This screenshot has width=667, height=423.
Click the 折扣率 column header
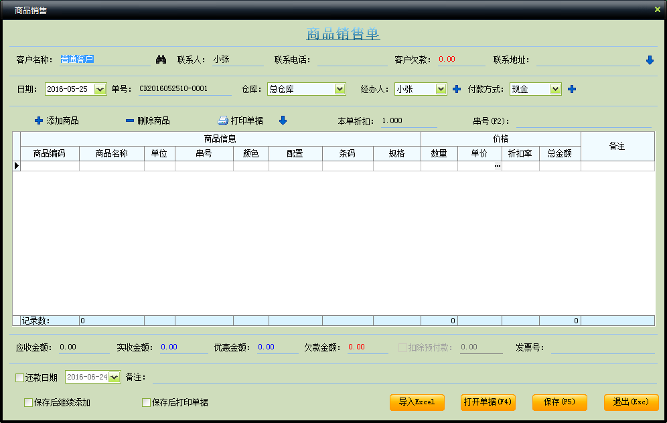click(x=520, y=153)
